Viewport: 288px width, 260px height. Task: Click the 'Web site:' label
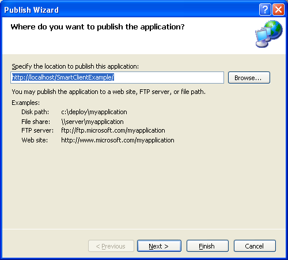click(x=35, y=140)
